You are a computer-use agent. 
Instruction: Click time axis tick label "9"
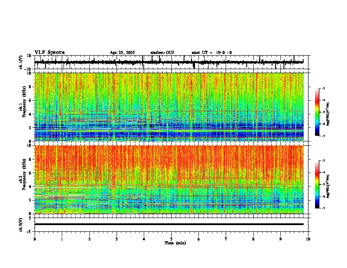coord(280,239)
